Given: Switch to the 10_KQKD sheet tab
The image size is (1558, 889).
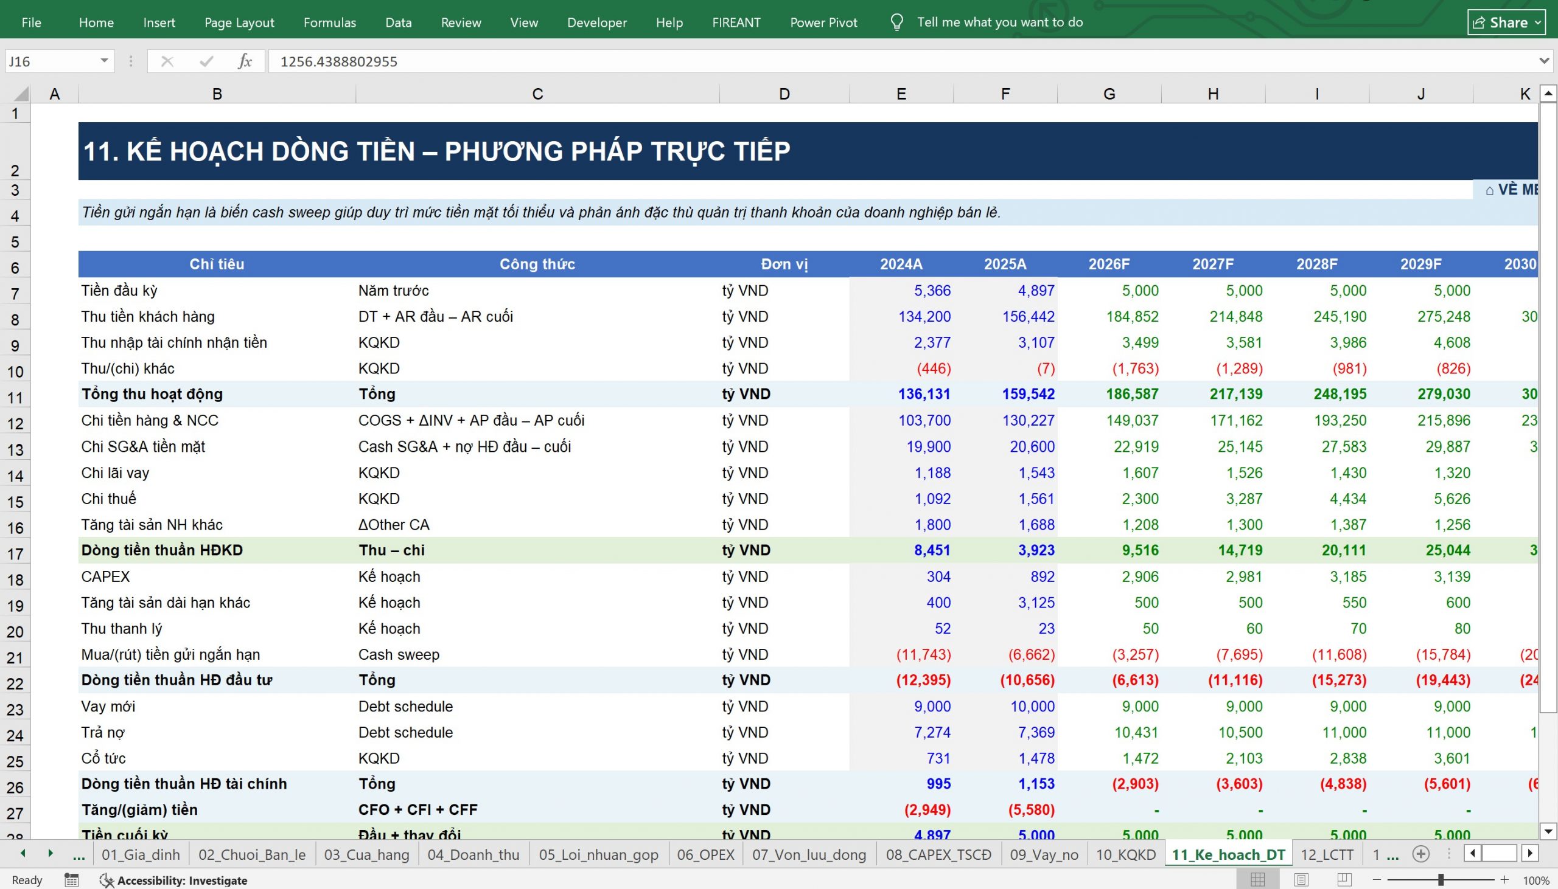Looking at the screenshot, I should [1125, 854].
